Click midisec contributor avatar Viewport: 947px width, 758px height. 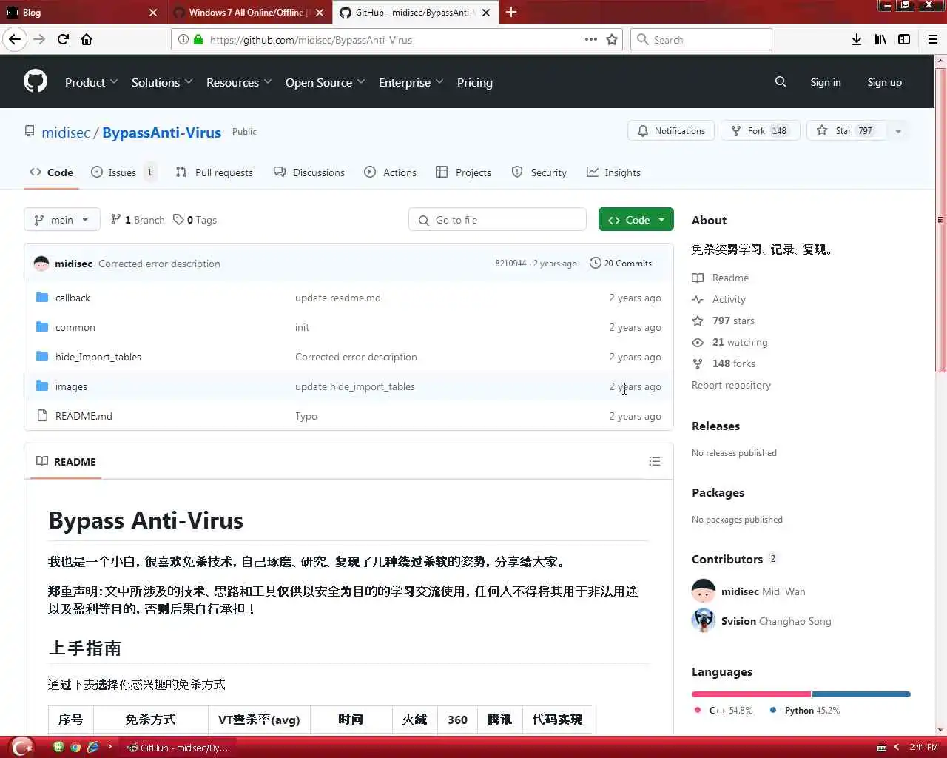click(x=704, y=591)
